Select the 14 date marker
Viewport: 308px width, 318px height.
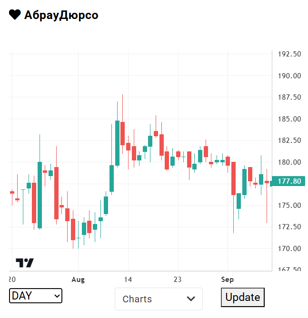click(128, 279)
